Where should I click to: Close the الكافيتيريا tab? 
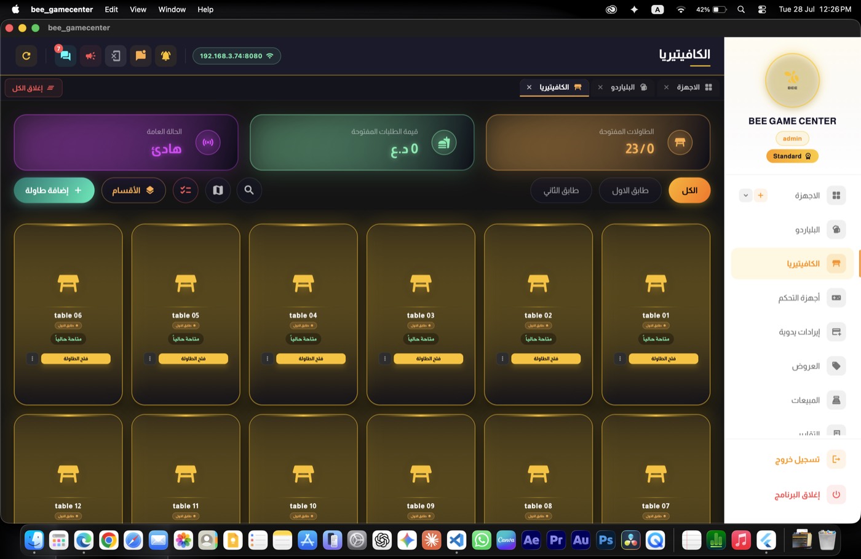coord(529,87)
